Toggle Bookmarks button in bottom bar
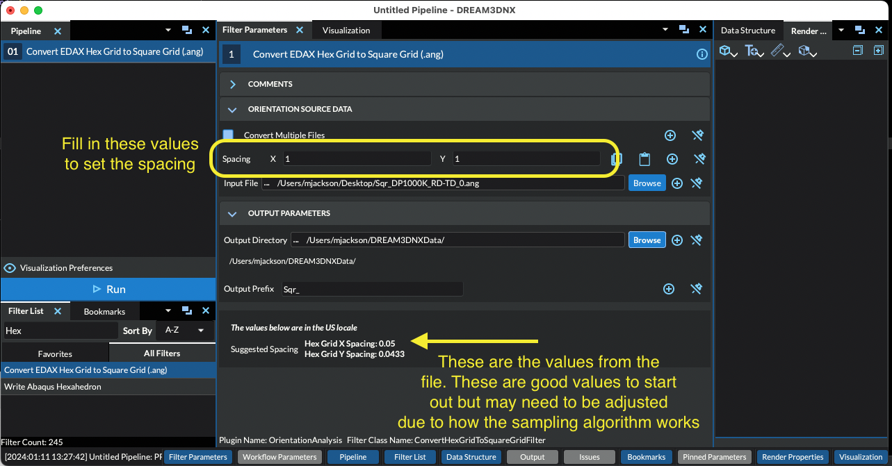The width and height of the screenshot is (892, 466). pos(647,457)
